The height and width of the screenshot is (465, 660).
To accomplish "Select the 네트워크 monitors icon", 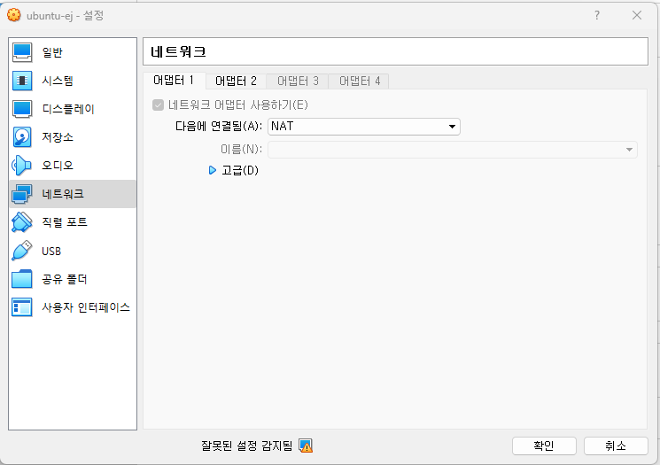I will click(x=22, y=194).
